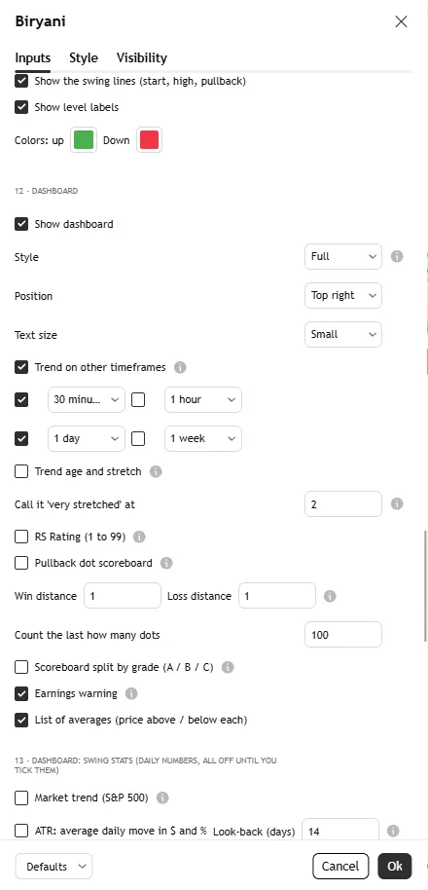
Task: Click the Cancel button
Action: pyautogui.click(x=340, y=867)
